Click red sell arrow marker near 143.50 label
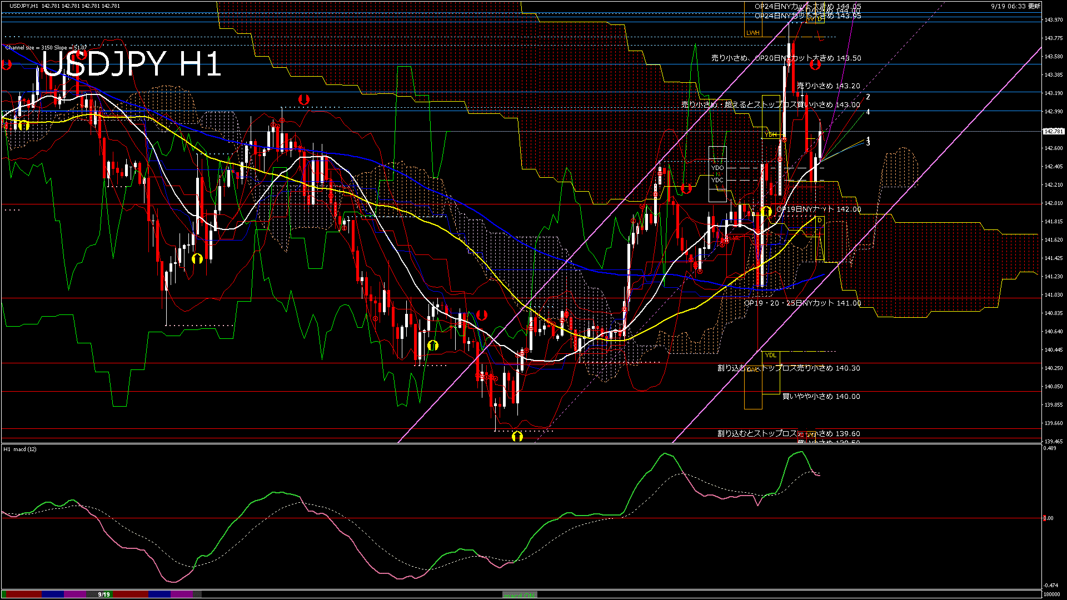1067x600 pixels. pyautogui.click(x=815, y=65)
